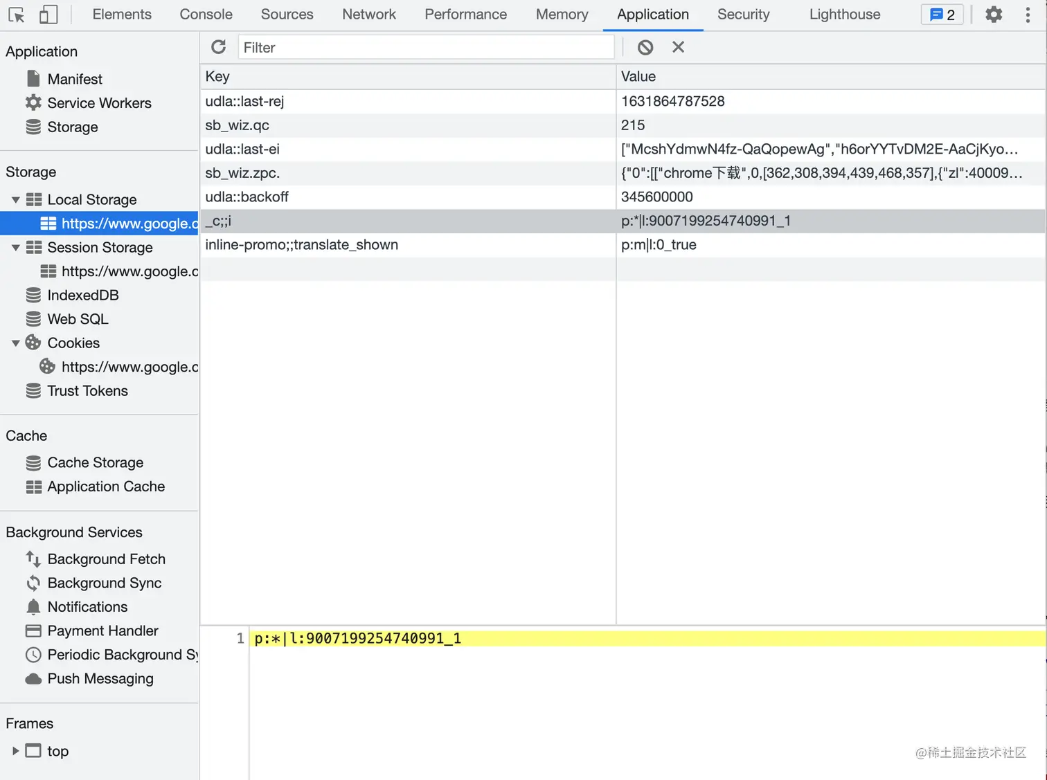Click the value 345600000

pos(657,197)
